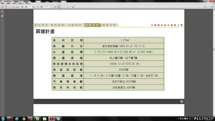
Task: Click the 更新說明 tab in the slide
Action: coord(57,25)
